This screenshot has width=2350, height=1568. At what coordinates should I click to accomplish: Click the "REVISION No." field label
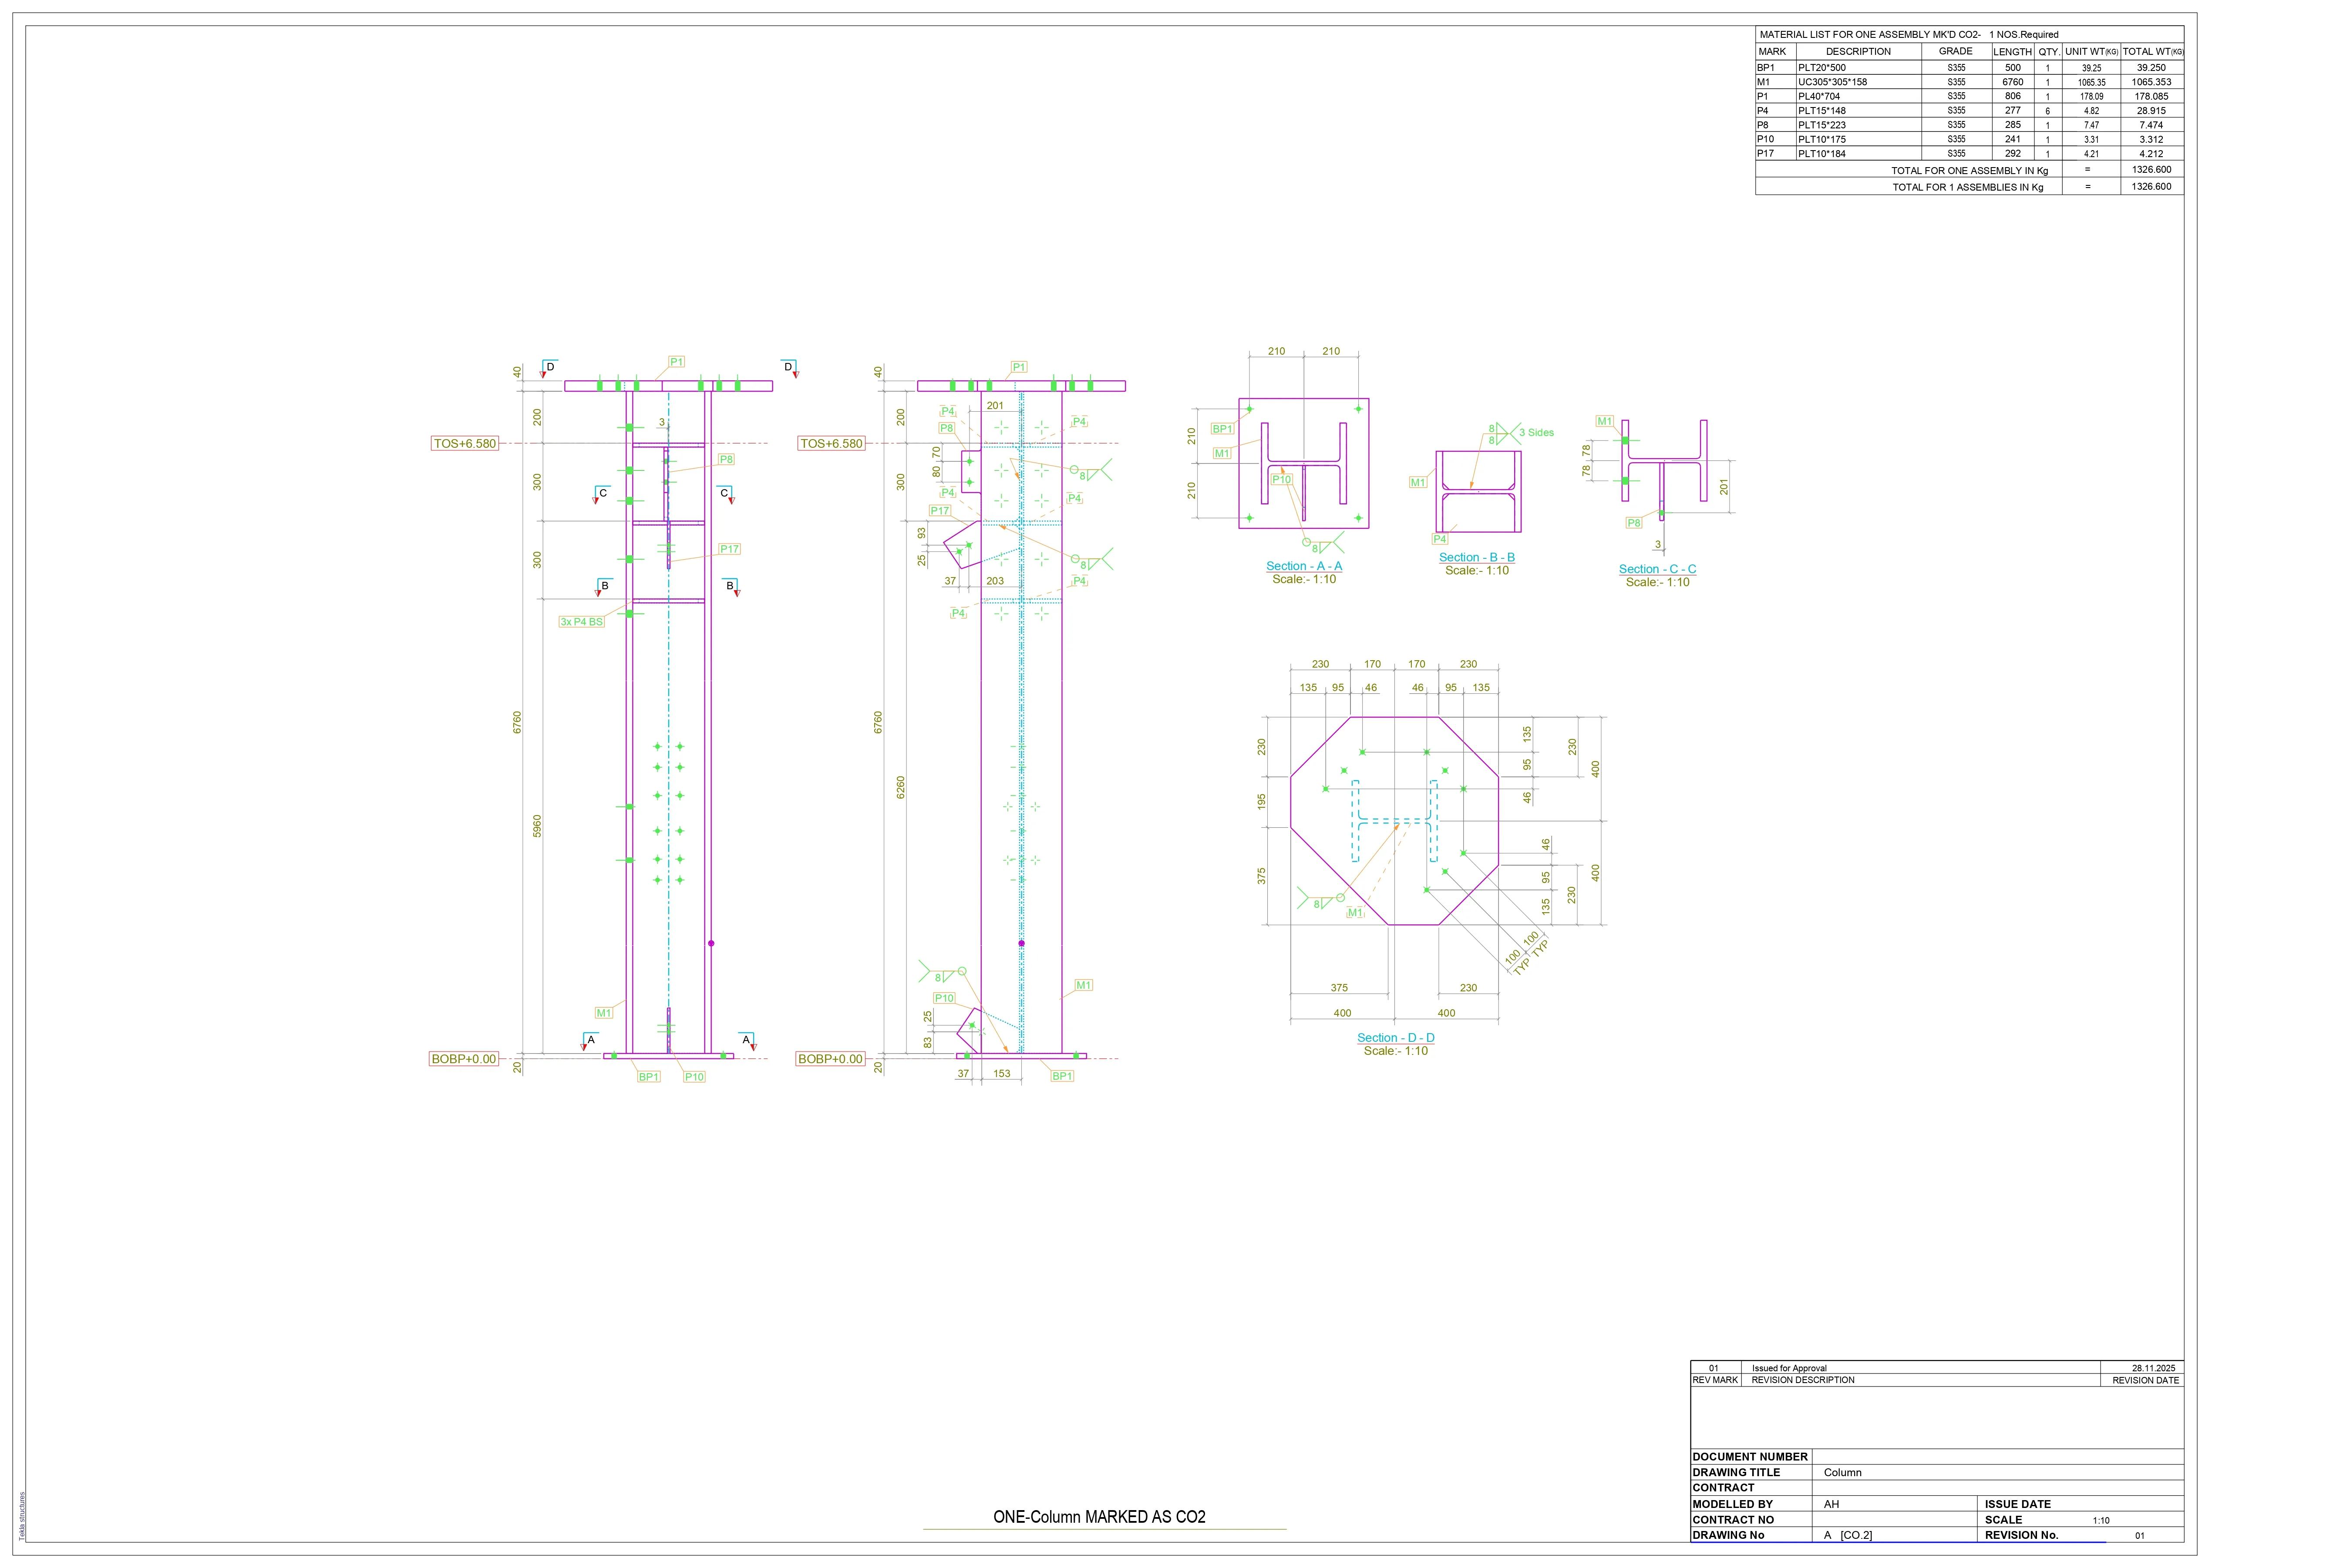tap(2022, 1535)
